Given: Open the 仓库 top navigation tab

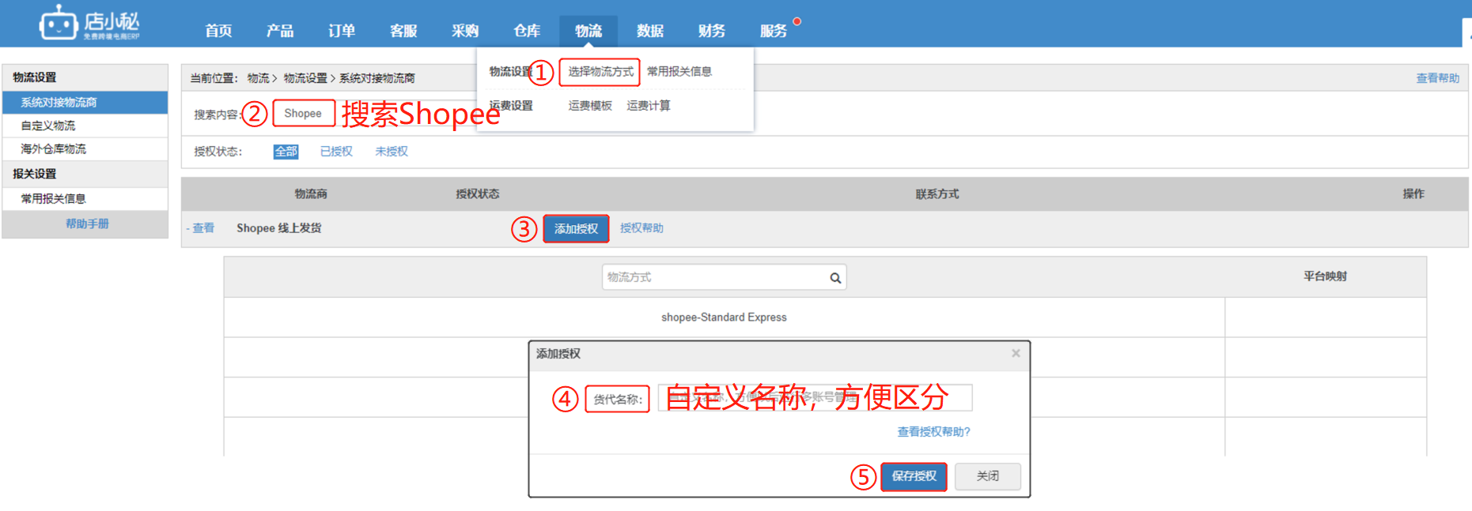Looking at the screenshot, I should [x=527, y=31].
